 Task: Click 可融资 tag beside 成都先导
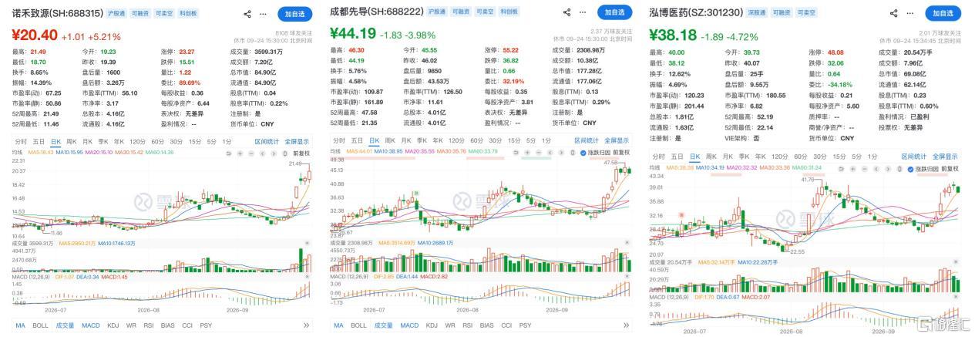[x=460, y=13]
